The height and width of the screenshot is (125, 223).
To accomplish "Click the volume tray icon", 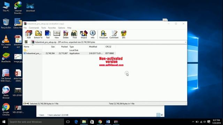I will [x=205, y=122].
